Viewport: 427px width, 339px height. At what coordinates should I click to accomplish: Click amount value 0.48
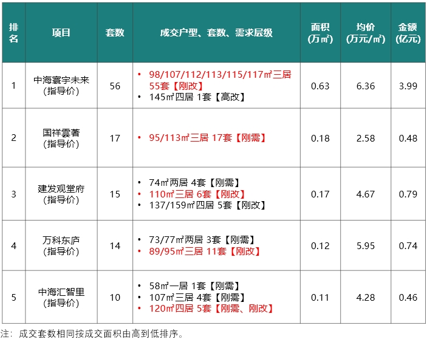tap(408, 139)
